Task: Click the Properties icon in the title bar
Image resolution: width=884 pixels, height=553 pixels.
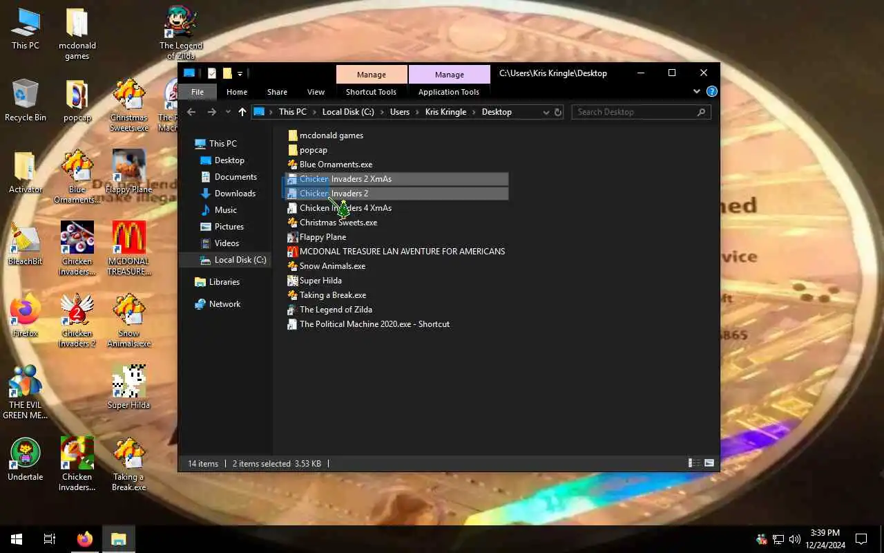Action: pos(212,73)
